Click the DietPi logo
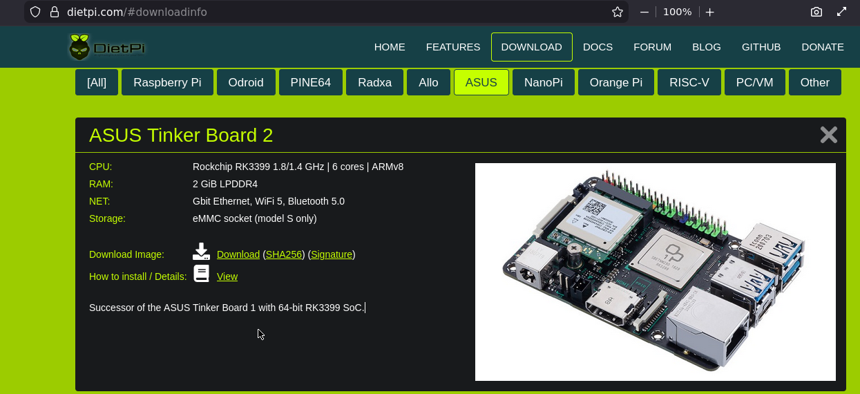Screen dimensions: 860x394 tap(107, 47)
